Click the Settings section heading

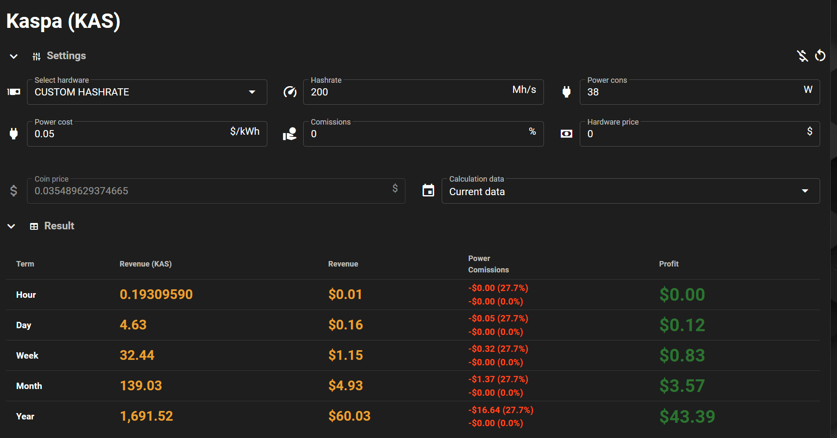coord(66,56)
